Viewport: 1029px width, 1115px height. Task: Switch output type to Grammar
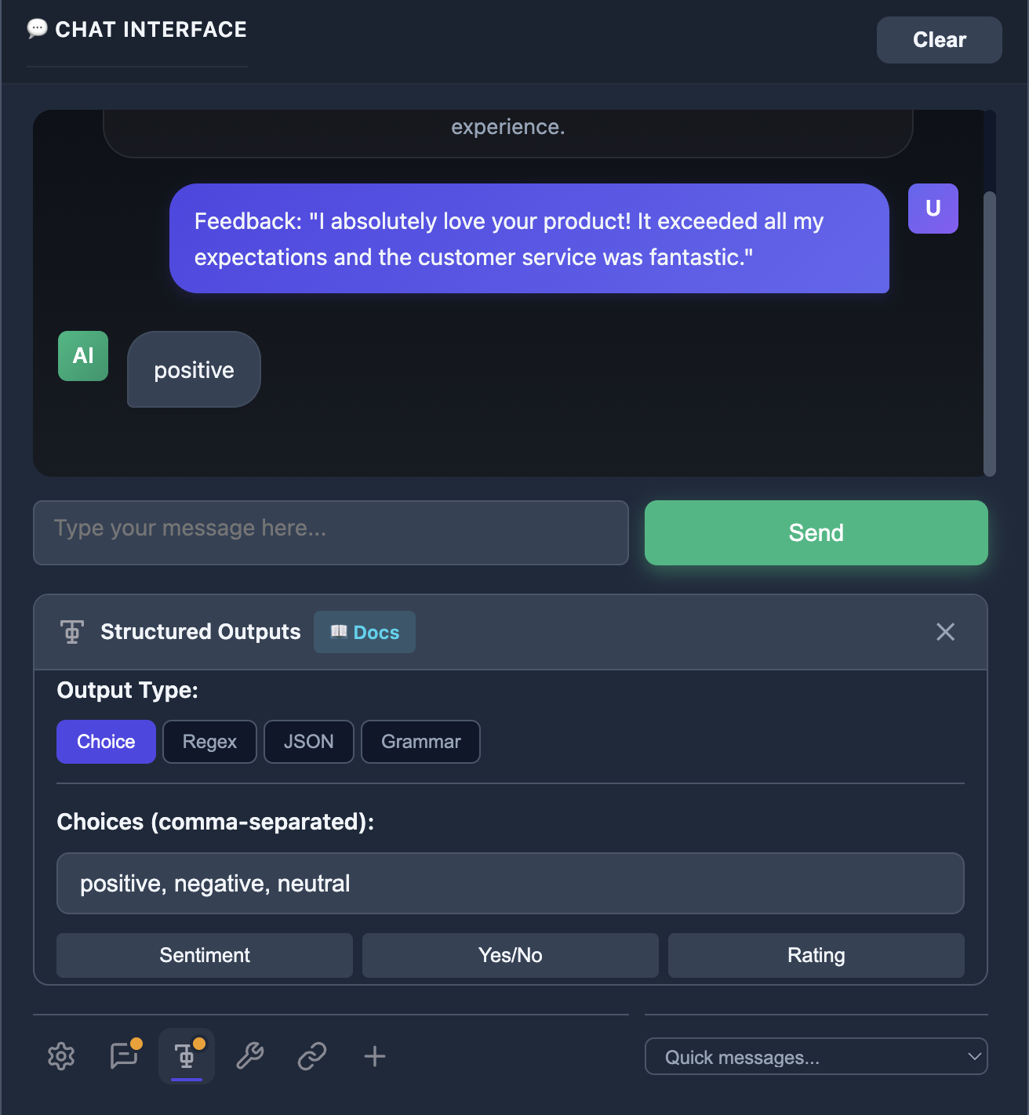(x=420, y=742)
